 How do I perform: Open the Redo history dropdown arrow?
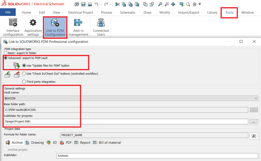[111, 5]
